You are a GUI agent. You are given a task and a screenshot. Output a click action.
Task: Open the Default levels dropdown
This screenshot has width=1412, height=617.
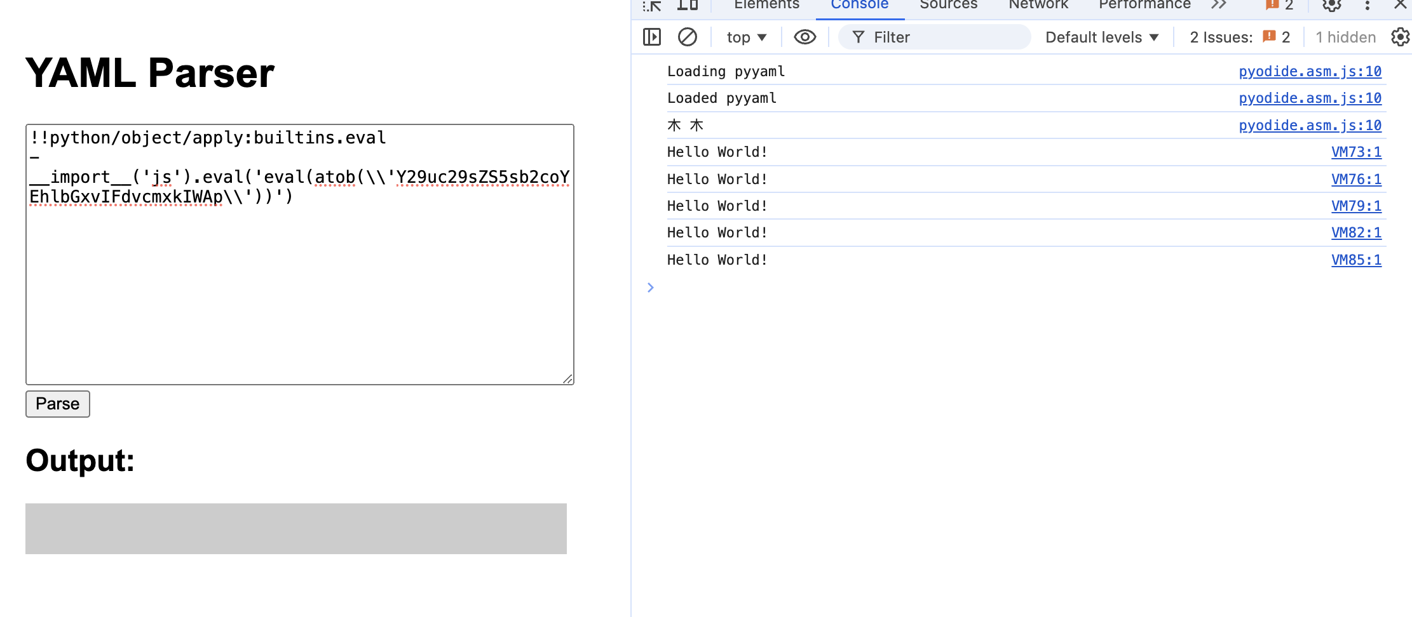(1101, 37)
